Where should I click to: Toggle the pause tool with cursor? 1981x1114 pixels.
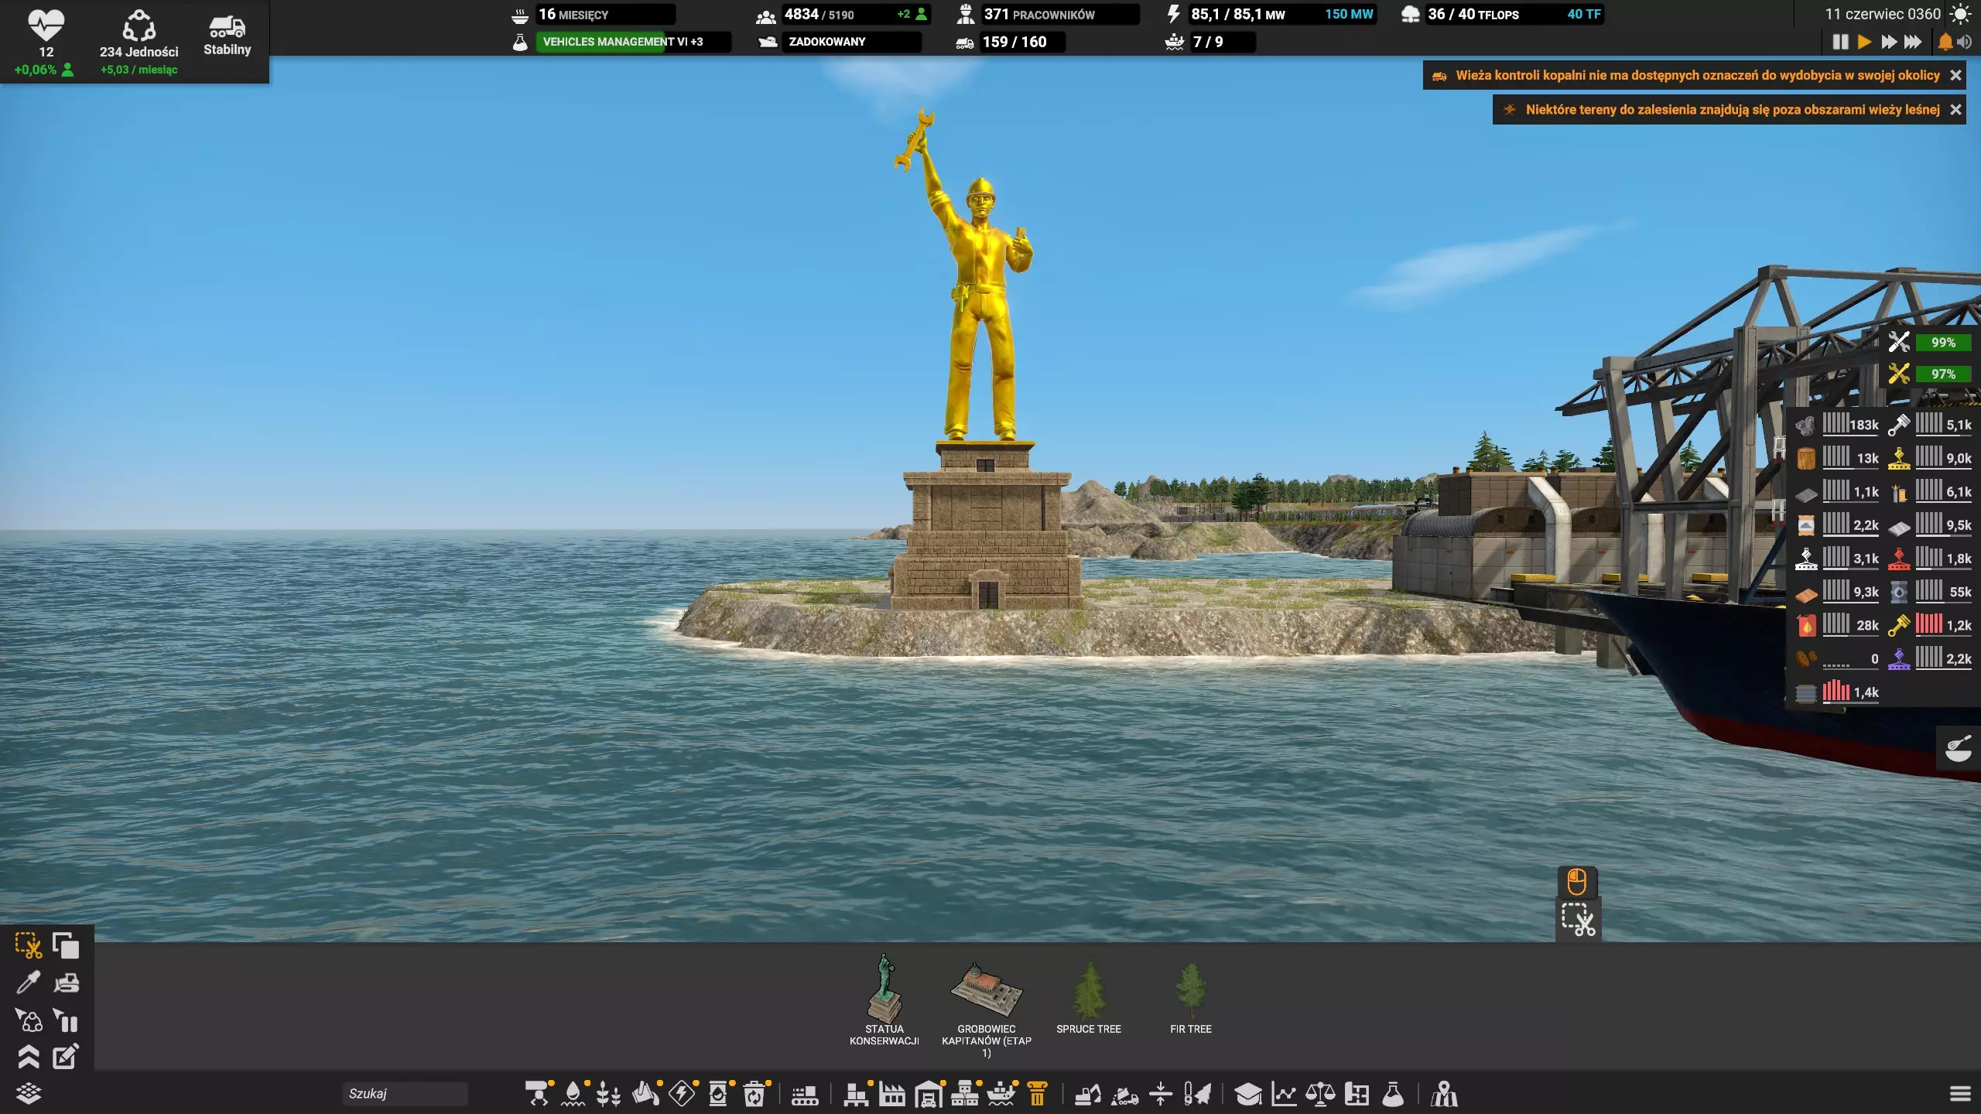[x=66, y=1021]
